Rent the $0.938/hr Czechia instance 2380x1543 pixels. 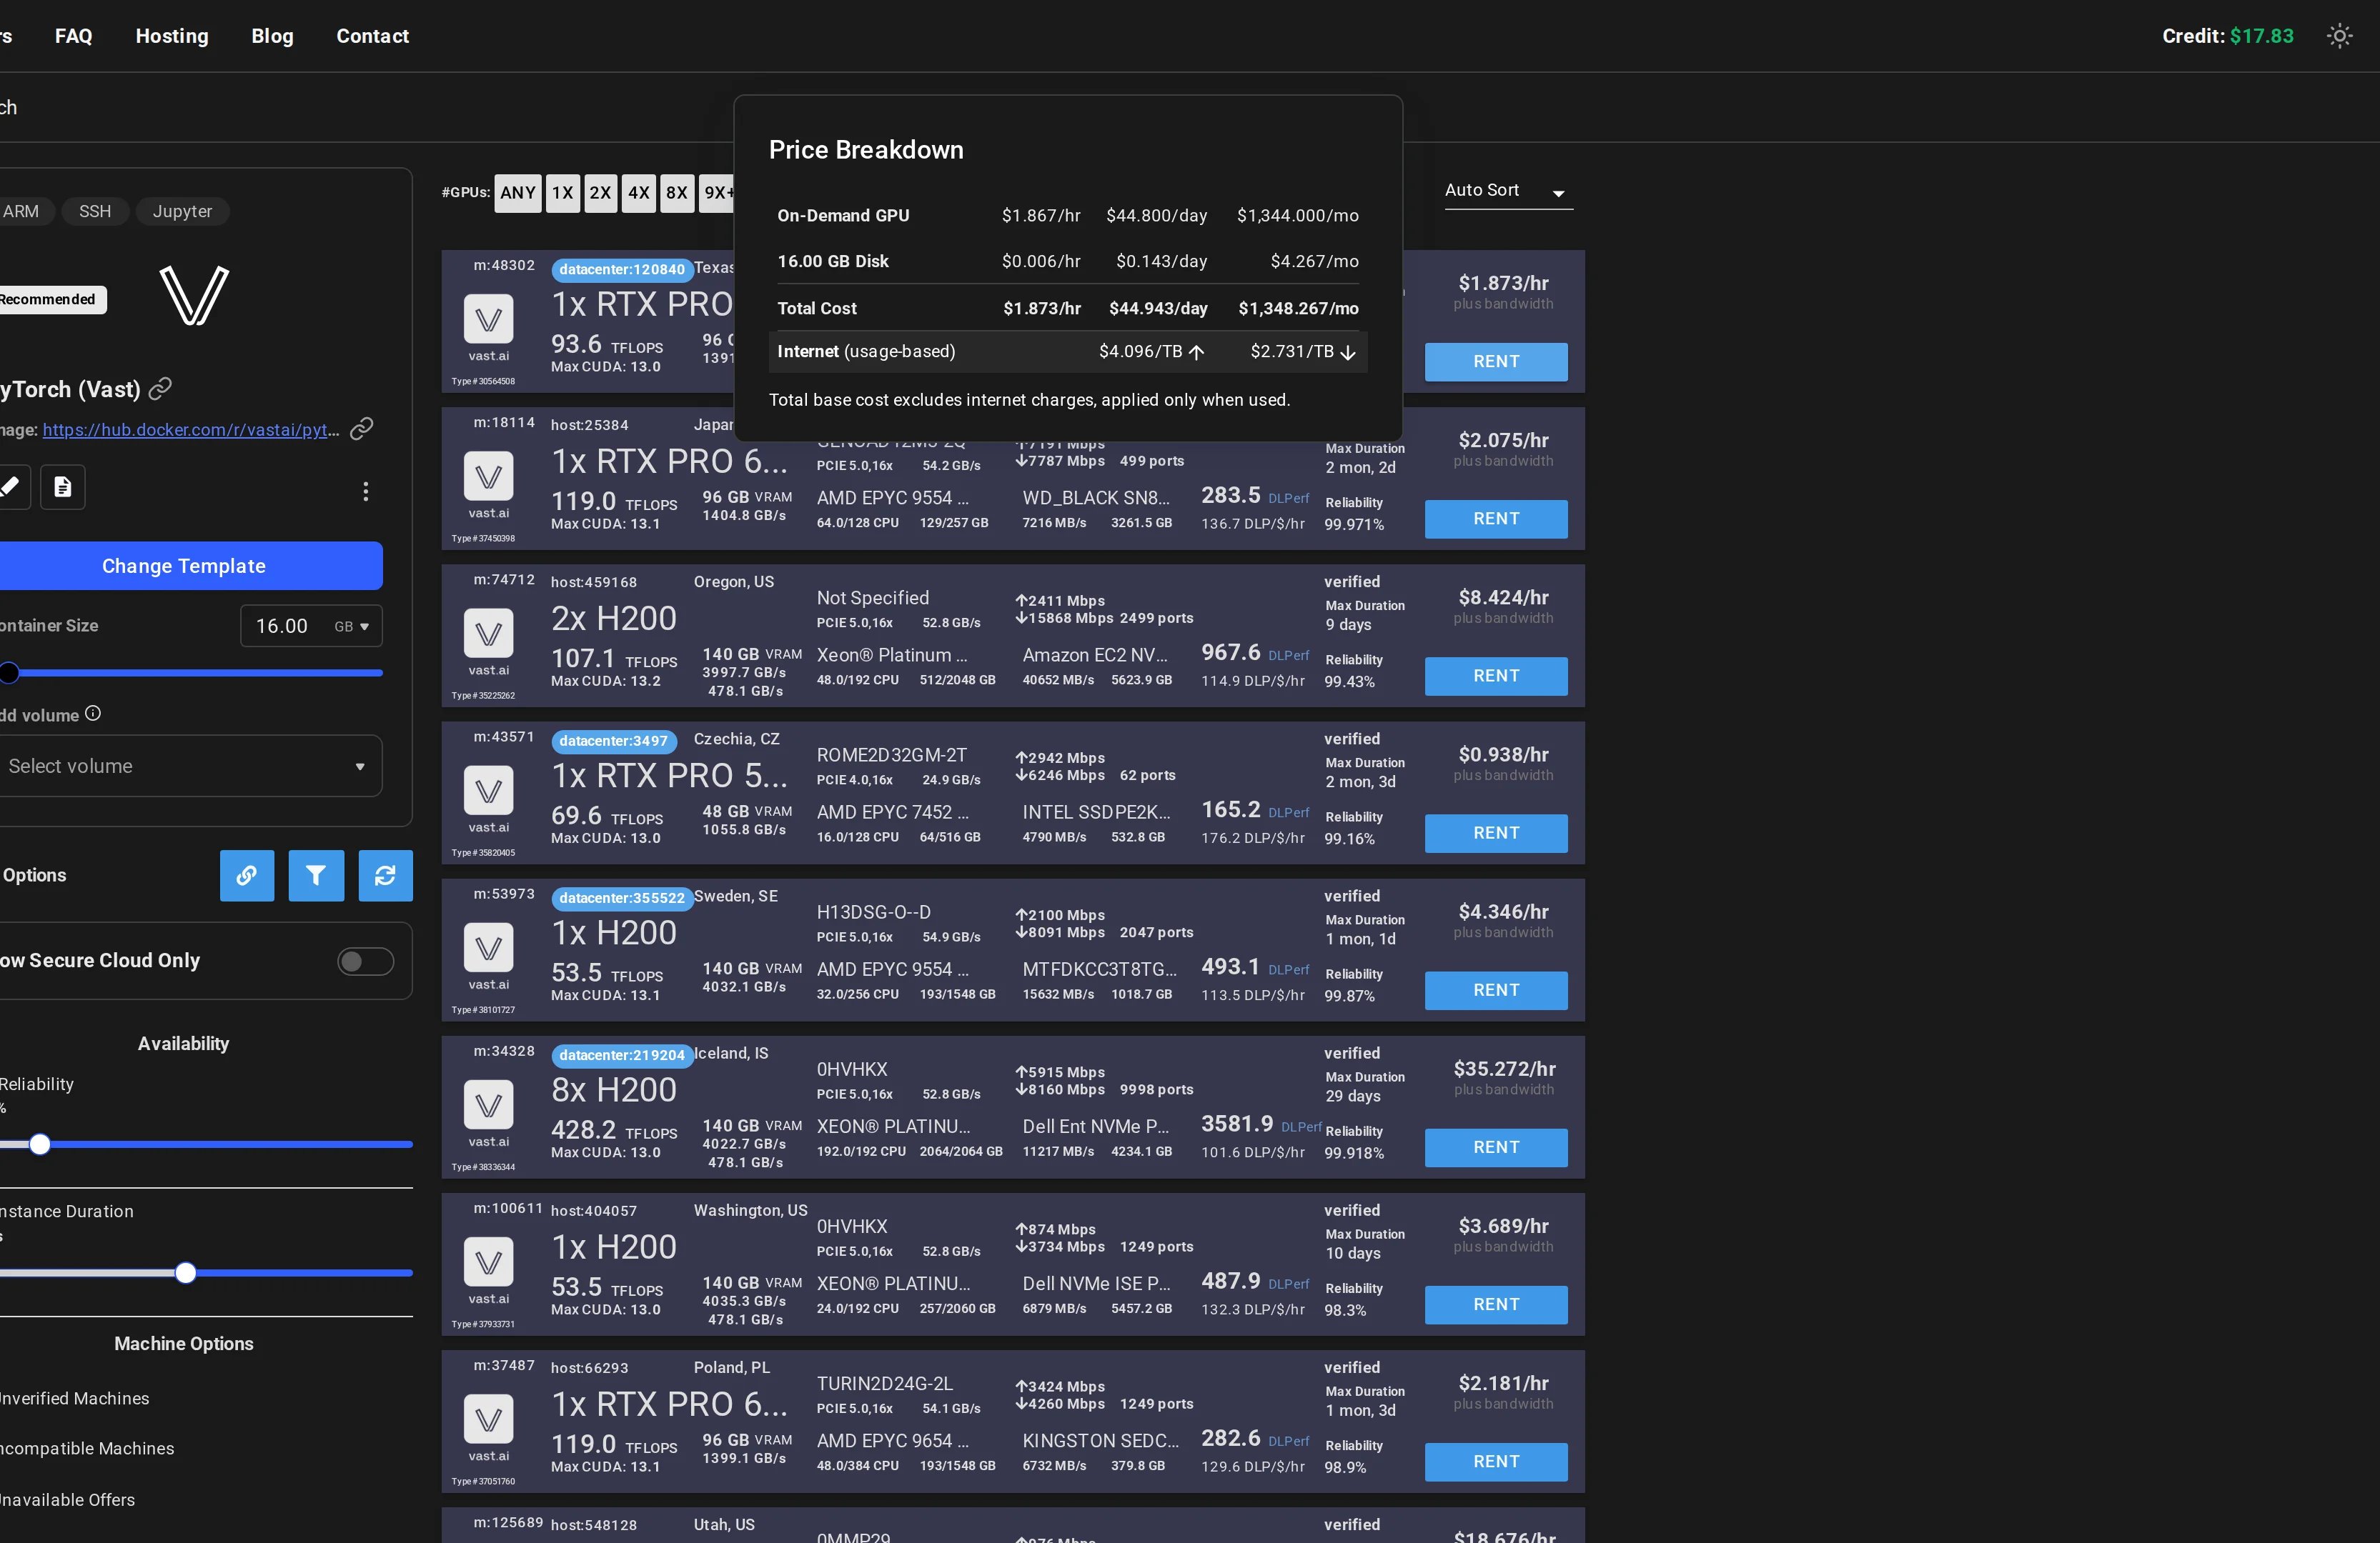click(1495, 832)
